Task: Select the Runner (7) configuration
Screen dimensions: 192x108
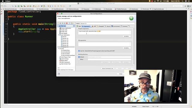Action: coord(65,47)
